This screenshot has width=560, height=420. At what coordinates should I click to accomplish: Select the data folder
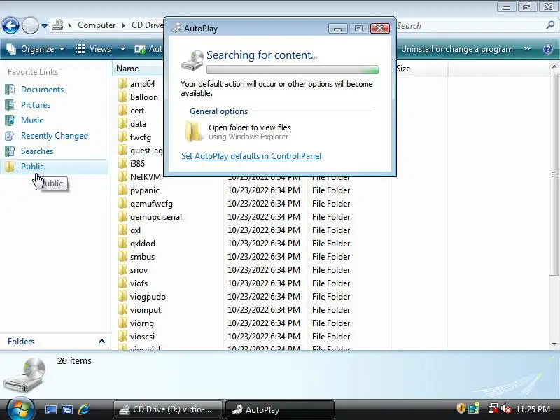tap(138, 124)
